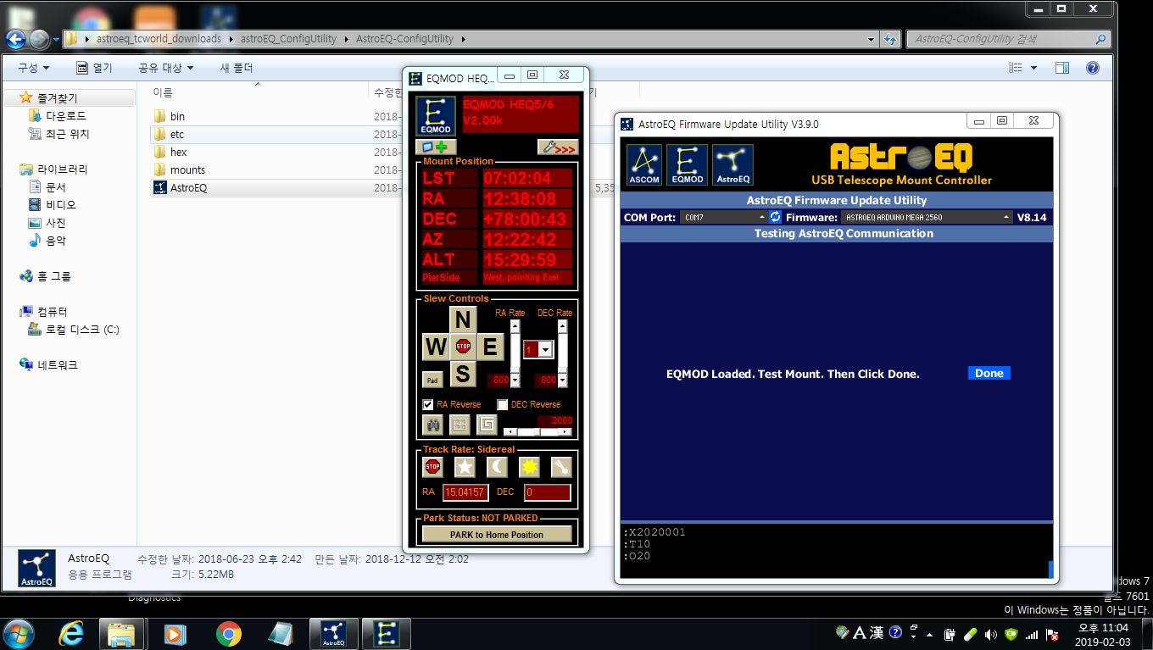Click the monitor-plus display toggle button in EQMOD
The image size is (1153, 650).
pos(436,147)
